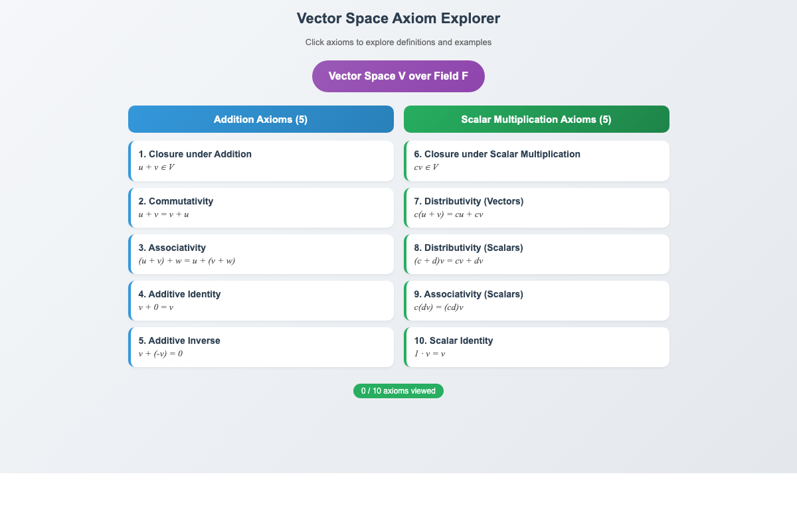The width and height of the screenshot is (797, 531).
Task: Open the Addition Axioms header
Action: [x=260, y=119]
